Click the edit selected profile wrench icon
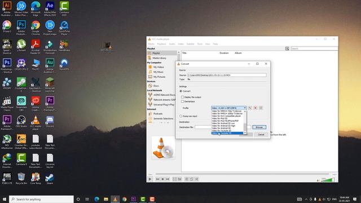The height and width of the screenshot is (203, 361). pyautogui.click(x=250, y=108)
